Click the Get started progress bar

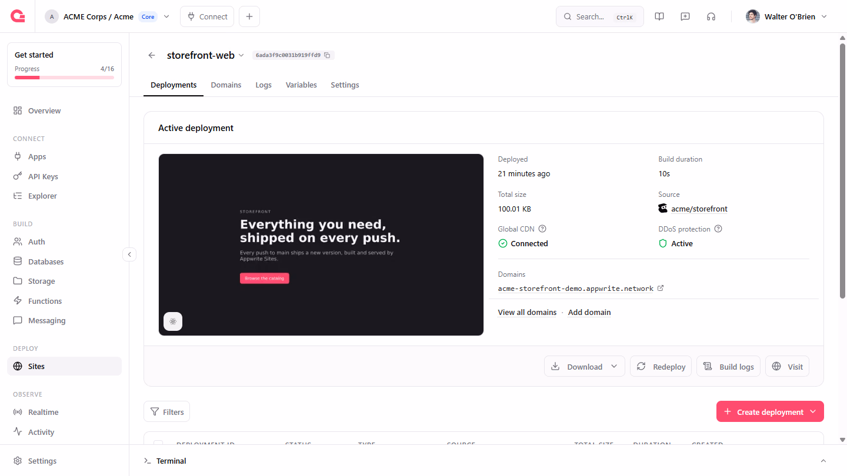tap(64, 77)
